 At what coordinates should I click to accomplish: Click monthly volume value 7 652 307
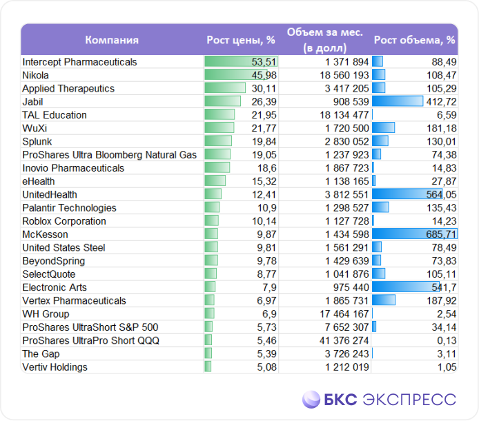347,327
